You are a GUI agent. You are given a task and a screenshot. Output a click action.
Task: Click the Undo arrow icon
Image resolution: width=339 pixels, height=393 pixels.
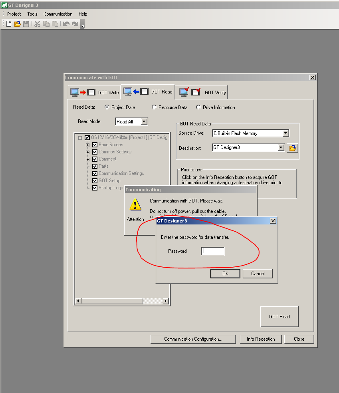coord(66,24)
